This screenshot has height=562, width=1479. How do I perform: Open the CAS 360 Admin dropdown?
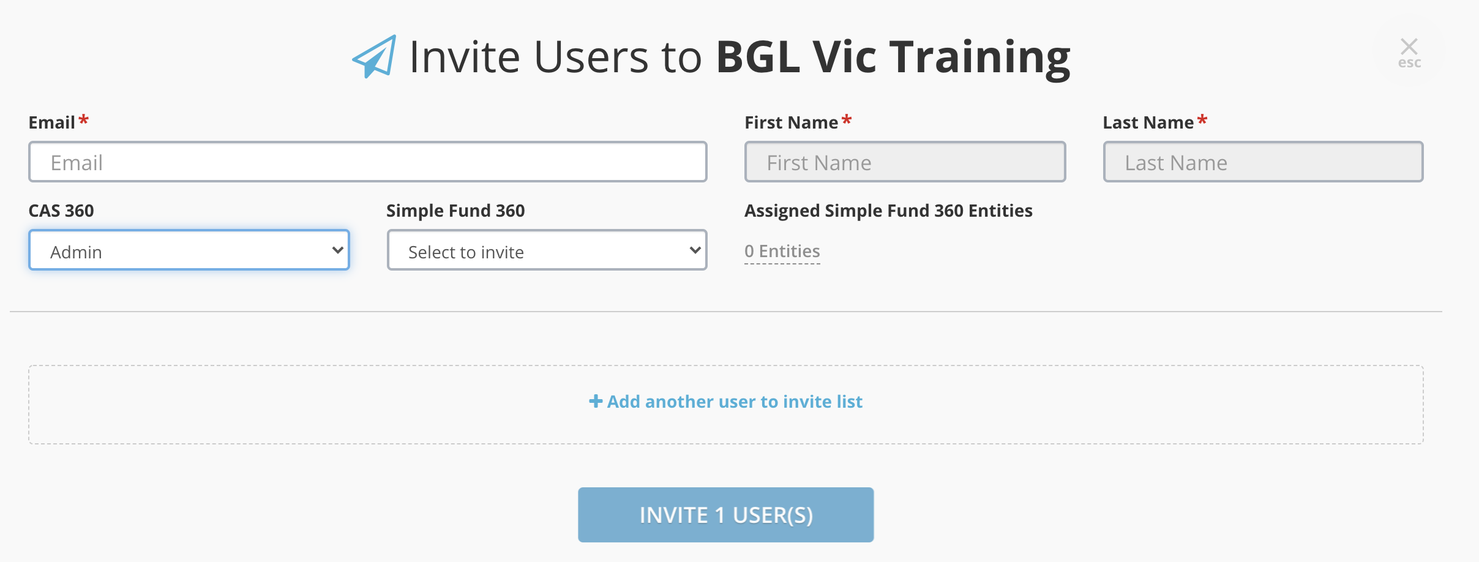tap(189, 250)
